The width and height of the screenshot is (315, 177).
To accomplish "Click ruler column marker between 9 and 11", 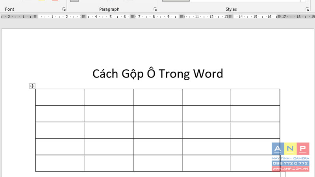I will point(182,17).
